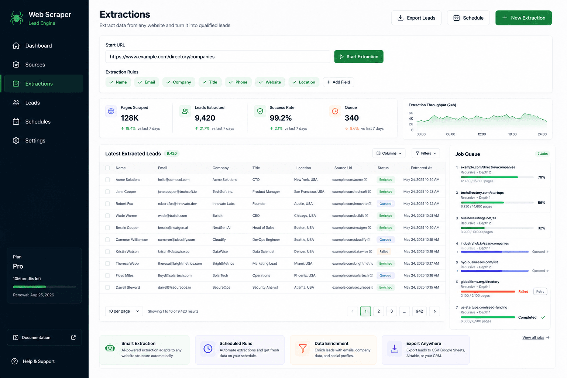Image resolution: width=567 pixels, height=378 pixels.
Task: Go to previous results page arrow
Action: tap(352, 311)
